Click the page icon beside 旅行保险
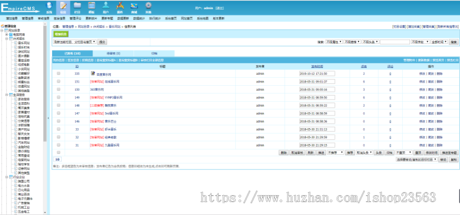The width and height of the screenshot is (460, 215). pyautogui.click(x=16, y=151)
